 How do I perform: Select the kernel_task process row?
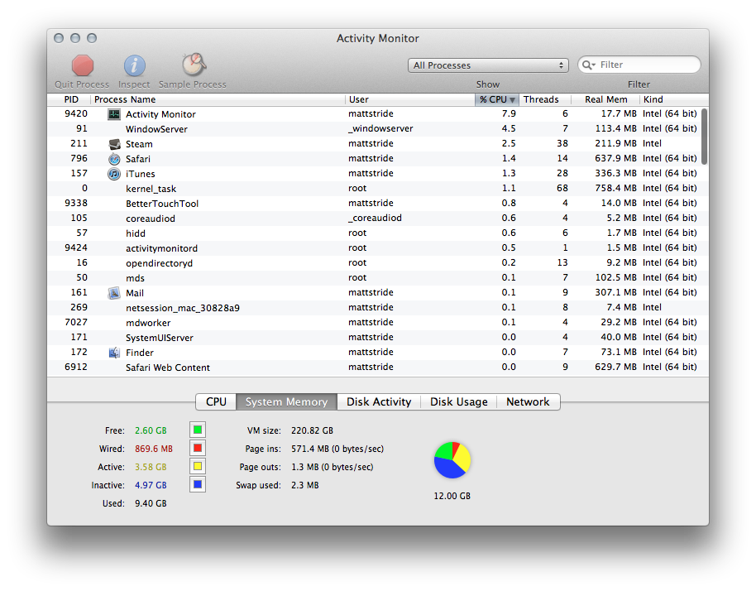[x=374, y=189]
